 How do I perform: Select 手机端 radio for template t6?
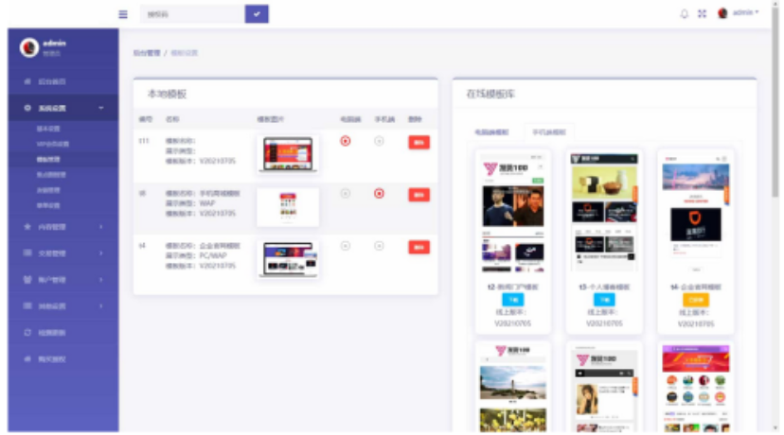click(x=379, y=193)
